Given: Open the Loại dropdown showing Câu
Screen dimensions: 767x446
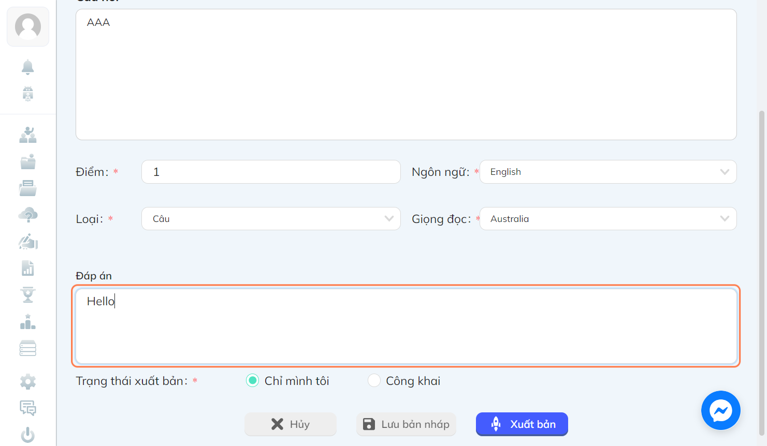Looking at the screenshot, I should [x=271, y=219].
